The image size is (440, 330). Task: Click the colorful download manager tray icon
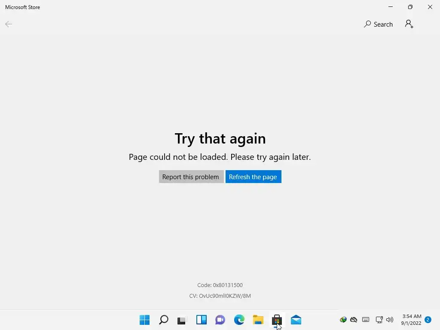(x=343, y=320)
